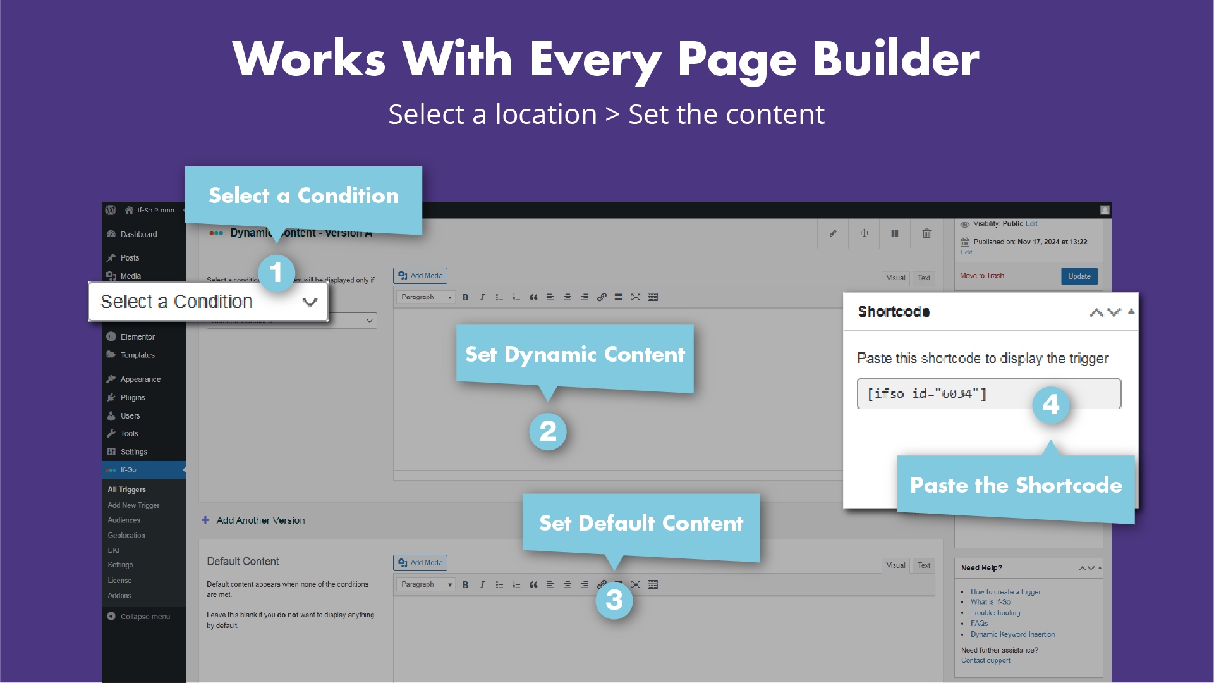
Task: Click Bold in the Default Content editor toolbar
Action: (x=465, y=585)
